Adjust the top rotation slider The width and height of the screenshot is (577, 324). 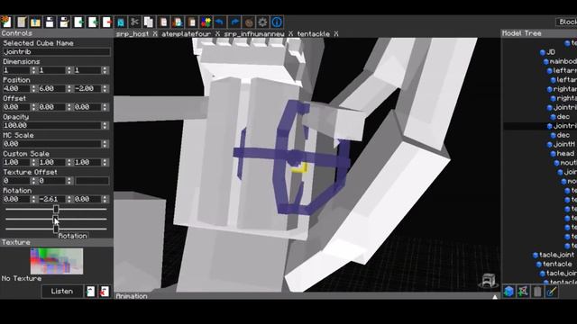point(56,209)
